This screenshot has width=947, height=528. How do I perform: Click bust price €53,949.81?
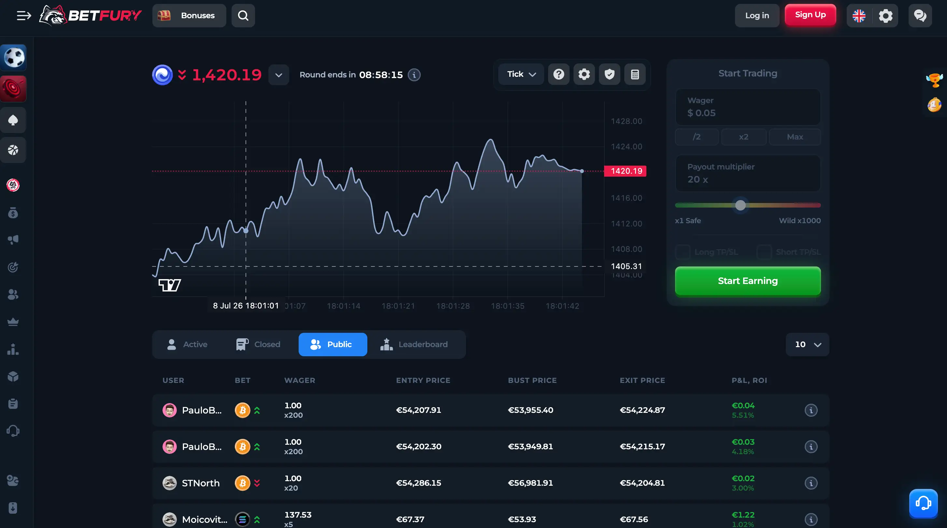click(530, 446)
